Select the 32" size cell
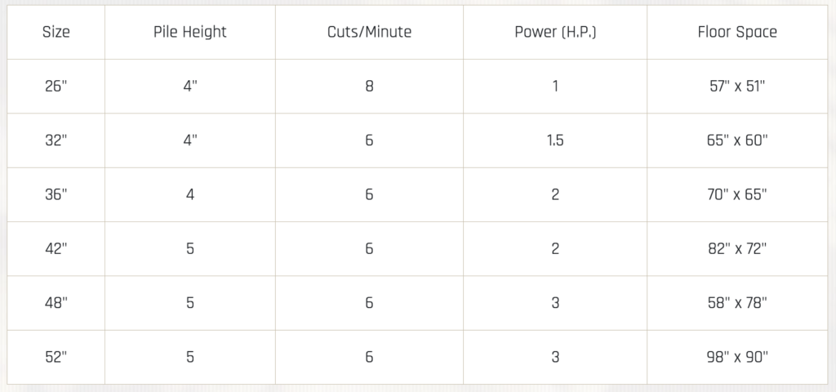Viewport: 836px width, 392px height. click(56, 140)
